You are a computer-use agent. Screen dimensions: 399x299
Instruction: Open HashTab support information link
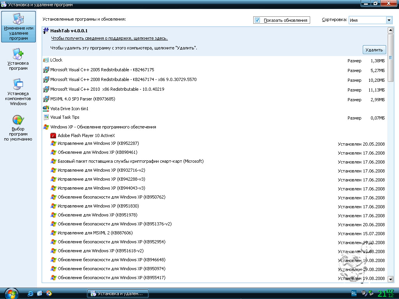(109, 39)
